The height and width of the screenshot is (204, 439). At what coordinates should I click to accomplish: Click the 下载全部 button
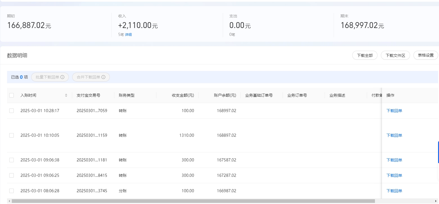click(x=365, y=55)
